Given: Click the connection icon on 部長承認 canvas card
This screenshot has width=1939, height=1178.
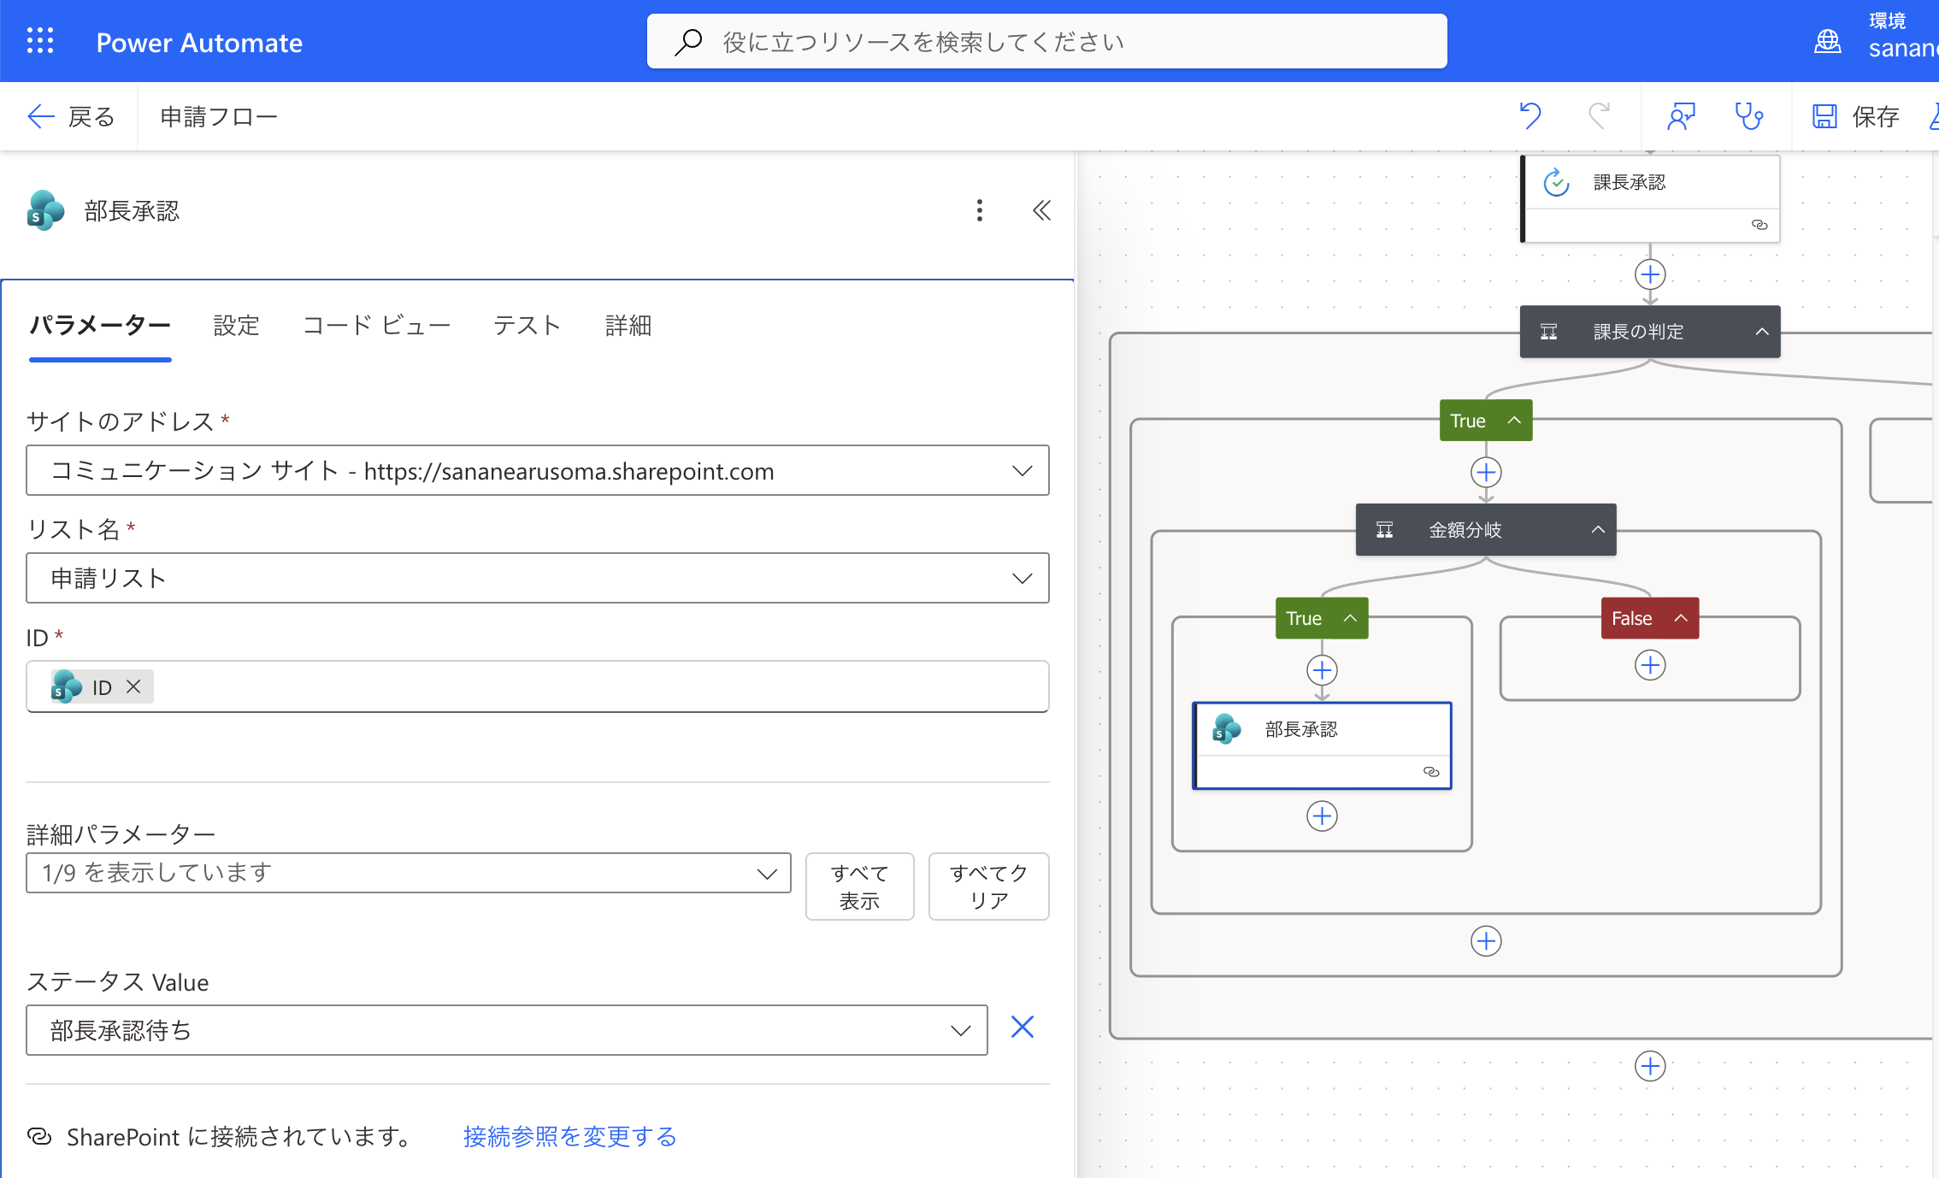Looking at the screenshot, I should (1431, 772).
